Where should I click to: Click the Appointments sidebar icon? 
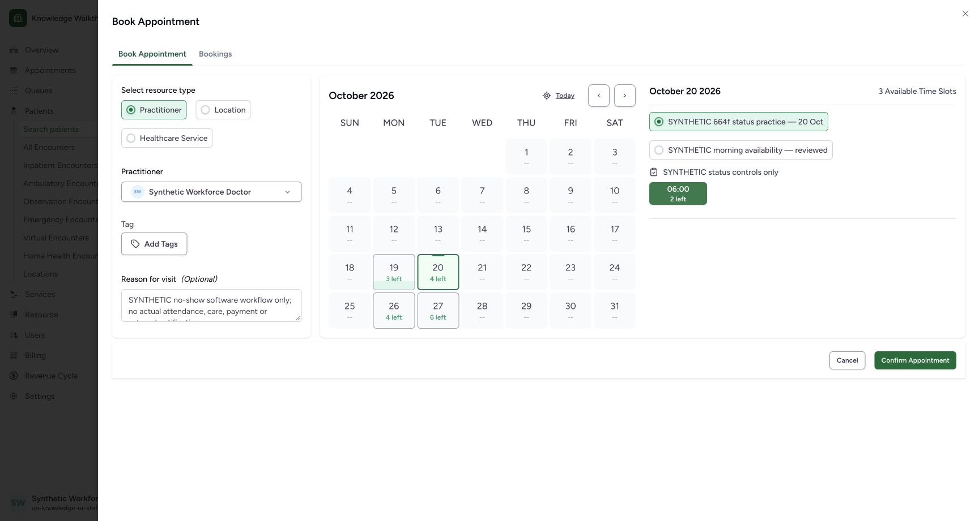coord(14,70)
